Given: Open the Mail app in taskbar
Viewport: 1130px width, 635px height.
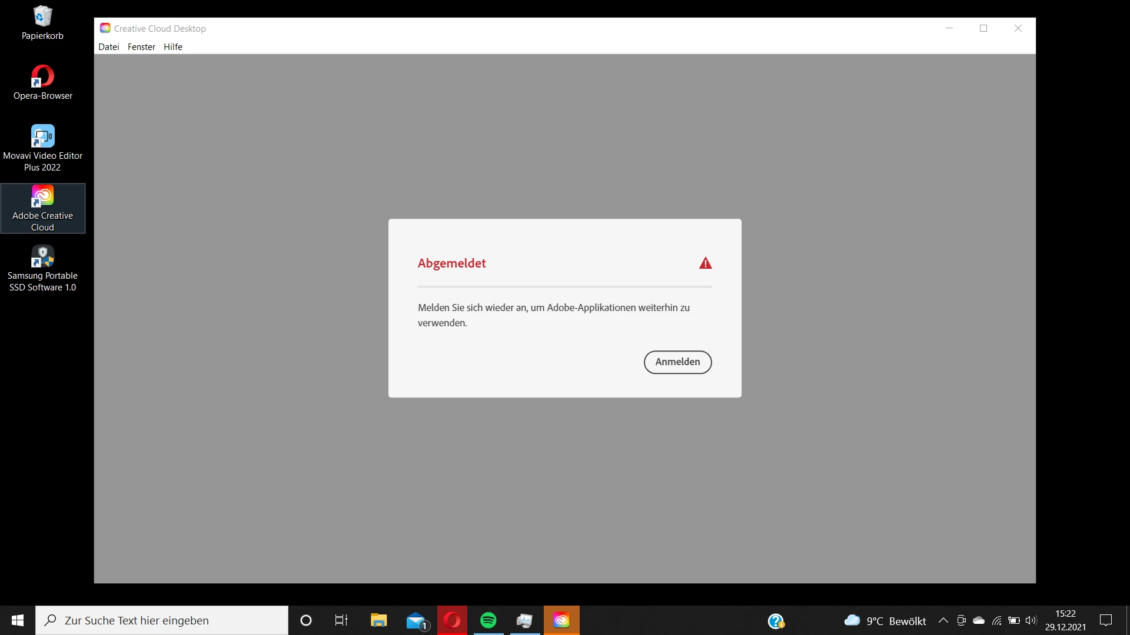Looking at the screenshot, I should [416, 620].
